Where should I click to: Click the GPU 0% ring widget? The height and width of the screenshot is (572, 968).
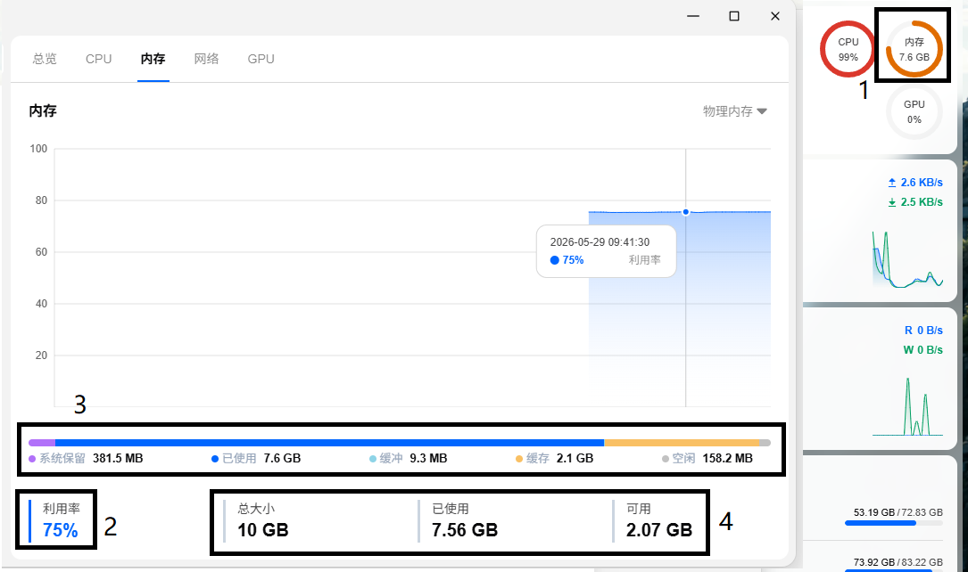[914, 111]
